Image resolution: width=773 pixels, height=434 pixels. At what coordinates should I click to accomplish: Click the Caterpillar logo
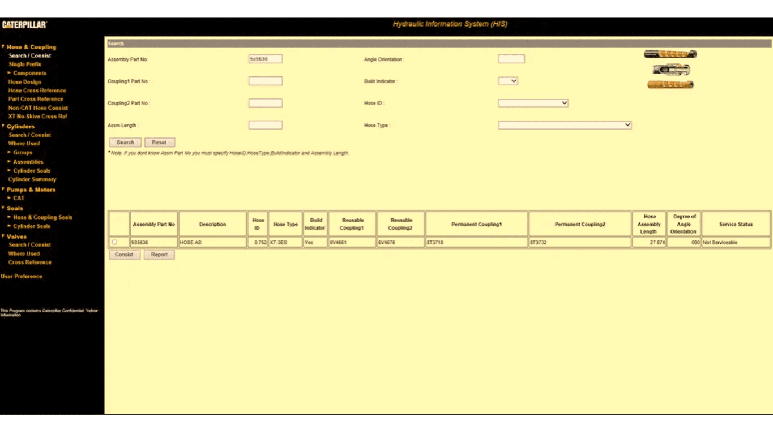point(24,25)
